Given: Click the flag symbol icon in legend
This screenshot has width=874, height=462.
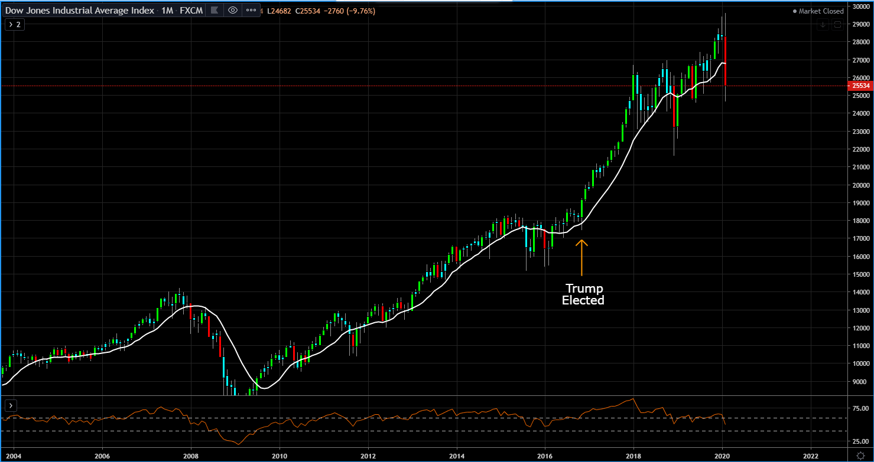Looking at the screenshot, I should (x=215, y=10).
